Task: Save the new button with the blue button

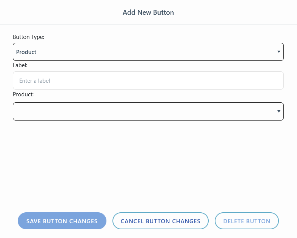Action: click(62, 221)
